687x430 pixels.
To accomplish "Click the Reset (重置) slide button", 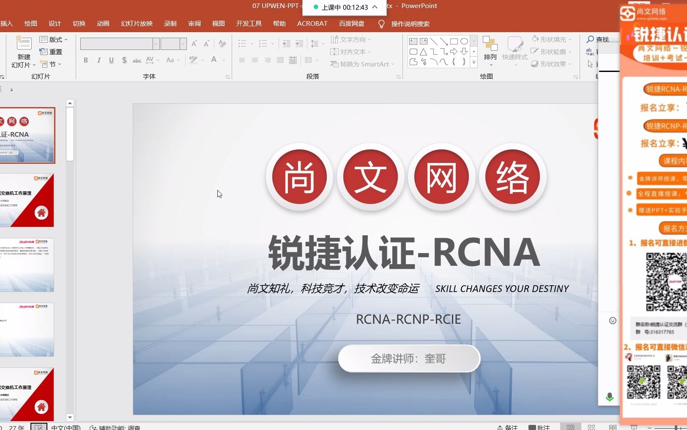I will pos(51,52).
